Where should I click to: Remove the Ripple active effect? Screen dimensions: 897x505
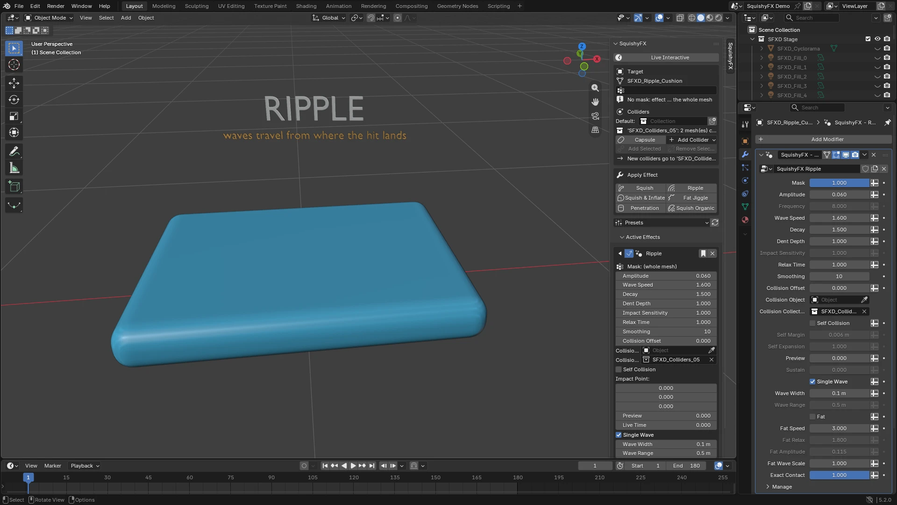pyautogui.click(x=712, y=253)
